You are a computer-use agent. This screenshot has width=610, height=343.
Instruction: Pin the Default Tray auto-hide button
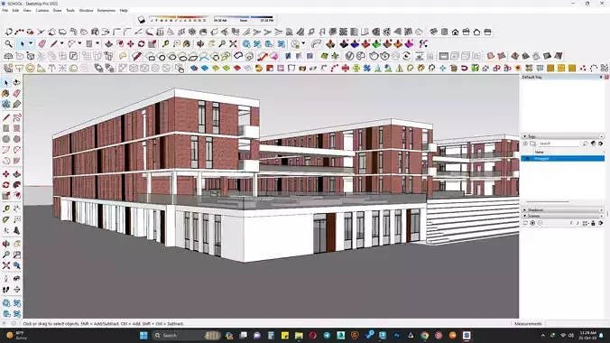601,77
